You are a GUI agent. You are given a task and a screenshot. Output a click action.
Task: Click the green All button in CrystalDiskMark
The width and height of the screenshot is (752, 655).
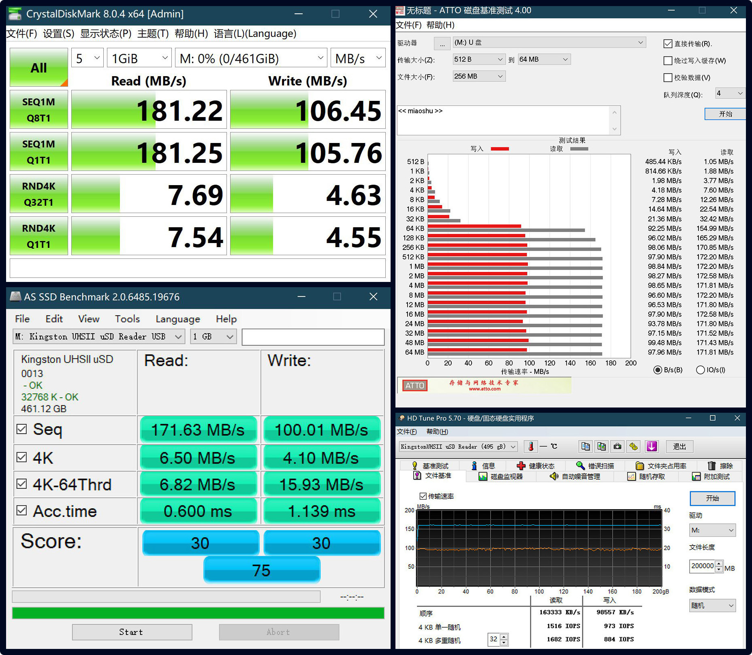39,67
